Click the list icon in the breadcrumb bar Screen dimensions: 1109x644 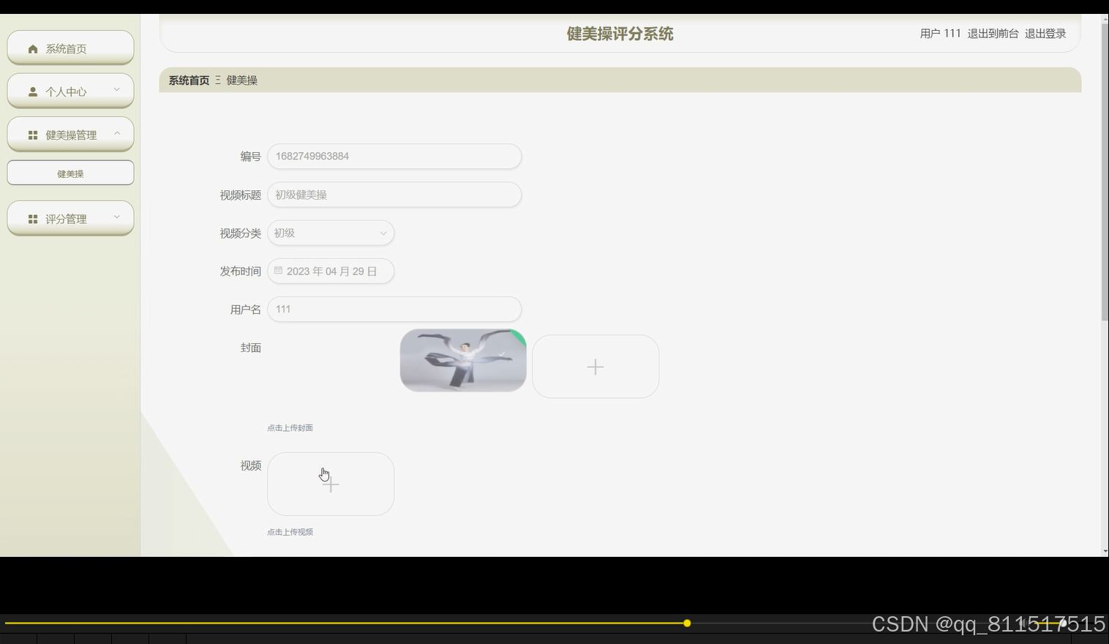tap(217, 80)
